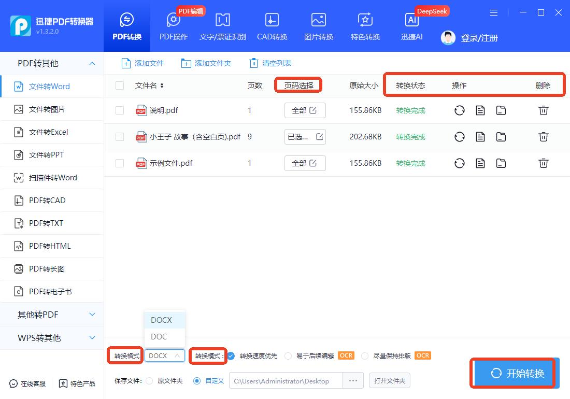Delete 说明.pdf using its trash icon

tap(543, 110)
